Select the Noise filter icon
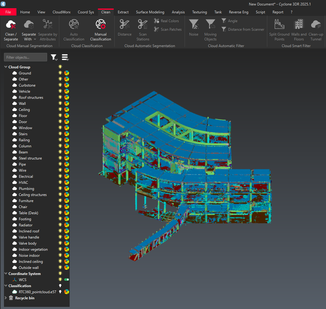The image size is (326, 309). (194, 25)
